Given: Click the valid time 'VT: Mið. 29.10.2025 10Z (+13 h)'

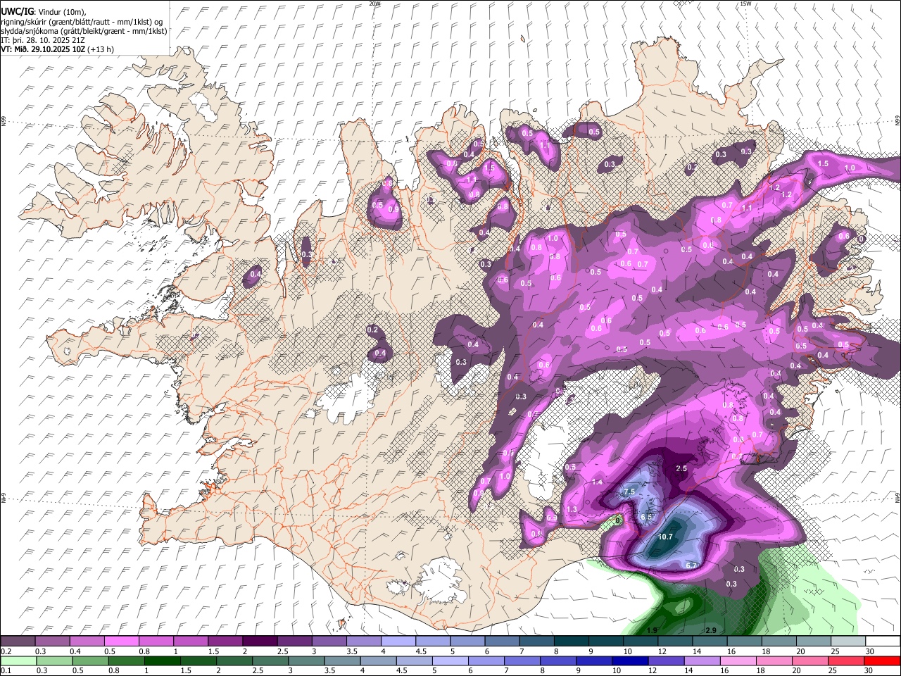Looking at the screenshot, I should pyautogui.click(x=57, y=49).
